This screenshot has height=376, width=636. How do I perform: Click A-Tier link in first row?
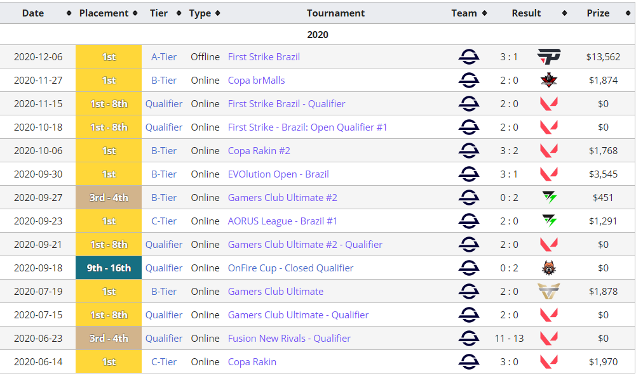point(164,57)
